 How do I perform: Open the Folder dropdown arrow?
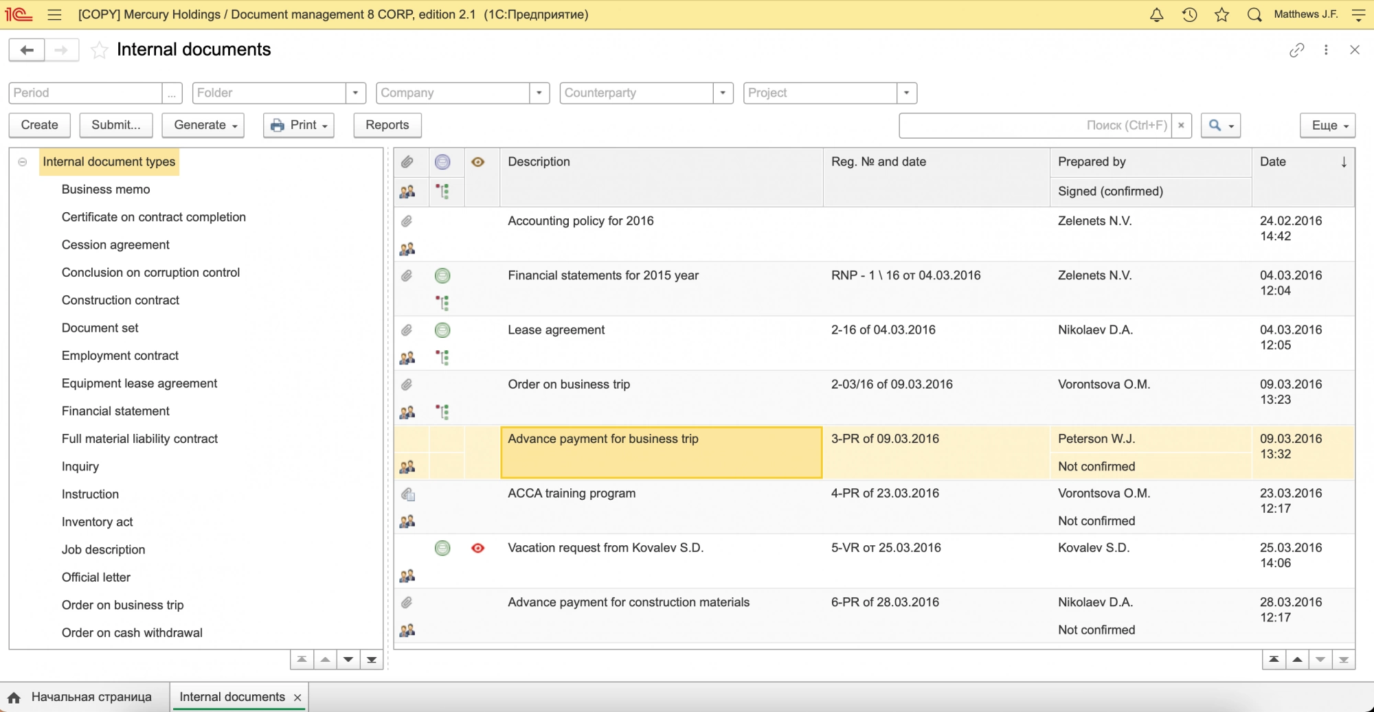[355, 93]
